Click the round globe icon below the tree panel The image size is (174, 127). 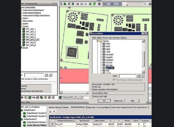(49, 98)
